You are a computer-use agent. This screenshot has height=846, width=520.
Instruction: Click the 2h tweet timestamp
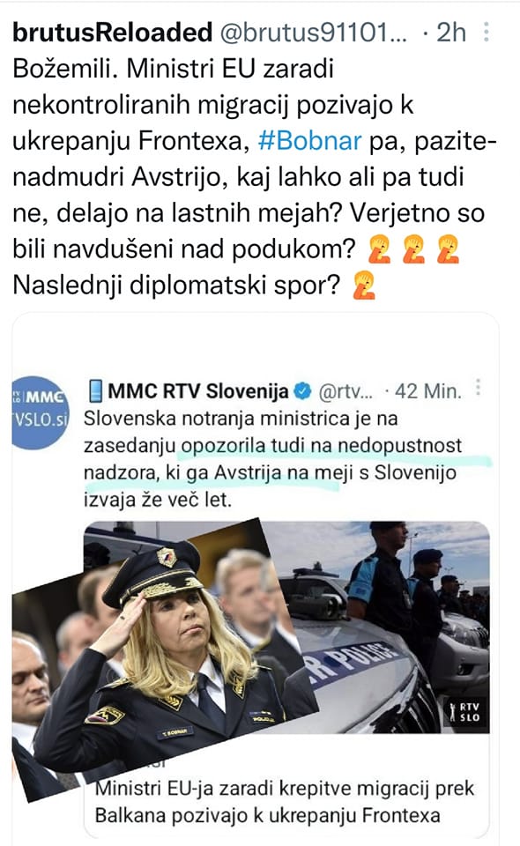tap(451, 33)
